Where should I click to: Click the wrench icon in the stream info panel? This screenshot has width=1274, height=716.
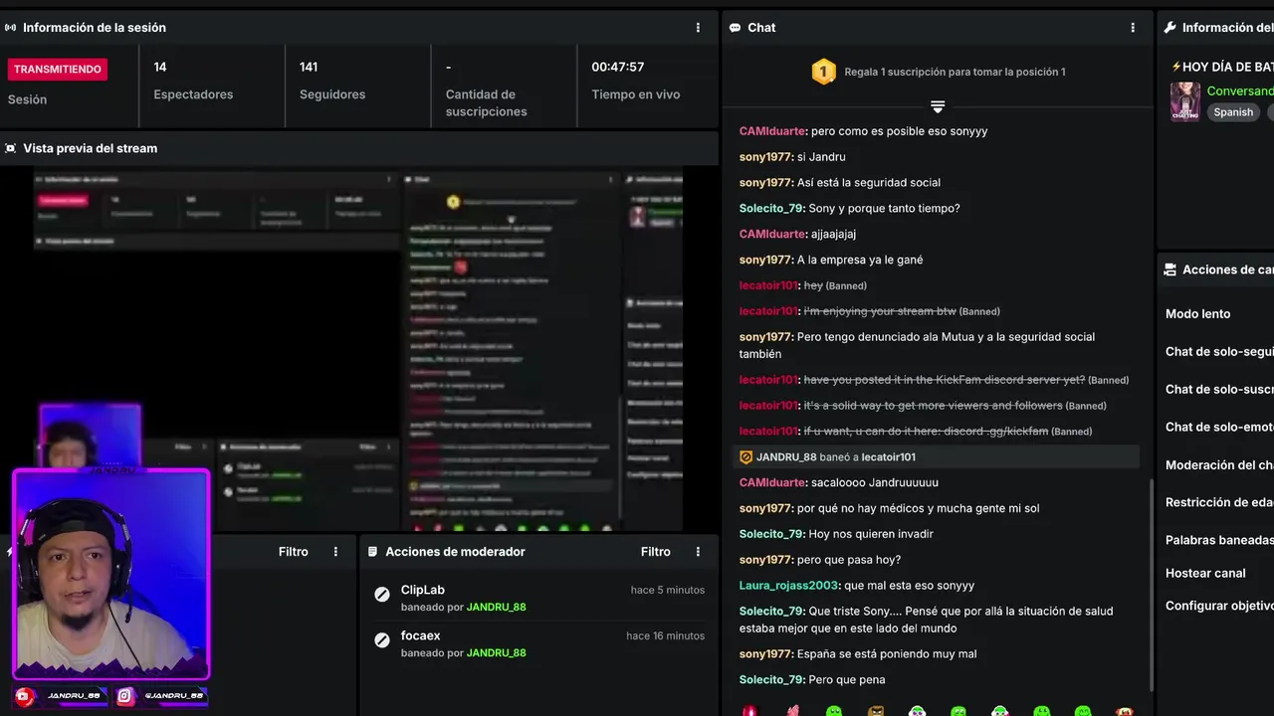coord(1170,28)
